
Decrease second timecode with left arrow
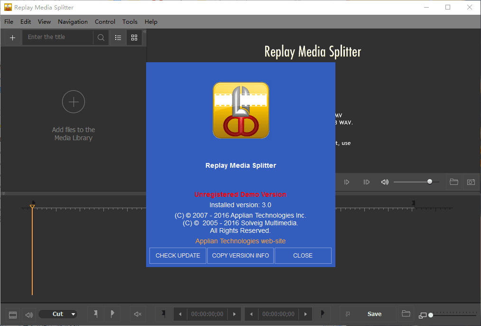[251, 314]
